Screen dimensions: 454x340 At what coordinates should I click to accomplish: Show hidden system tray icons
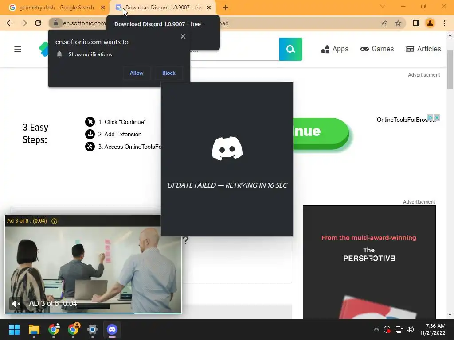click(x=376, y=329)
